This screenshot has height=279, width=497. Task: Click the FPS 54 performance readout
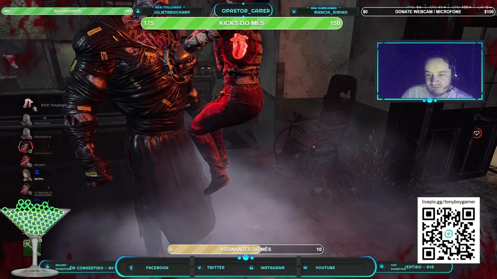coord(415,7)
